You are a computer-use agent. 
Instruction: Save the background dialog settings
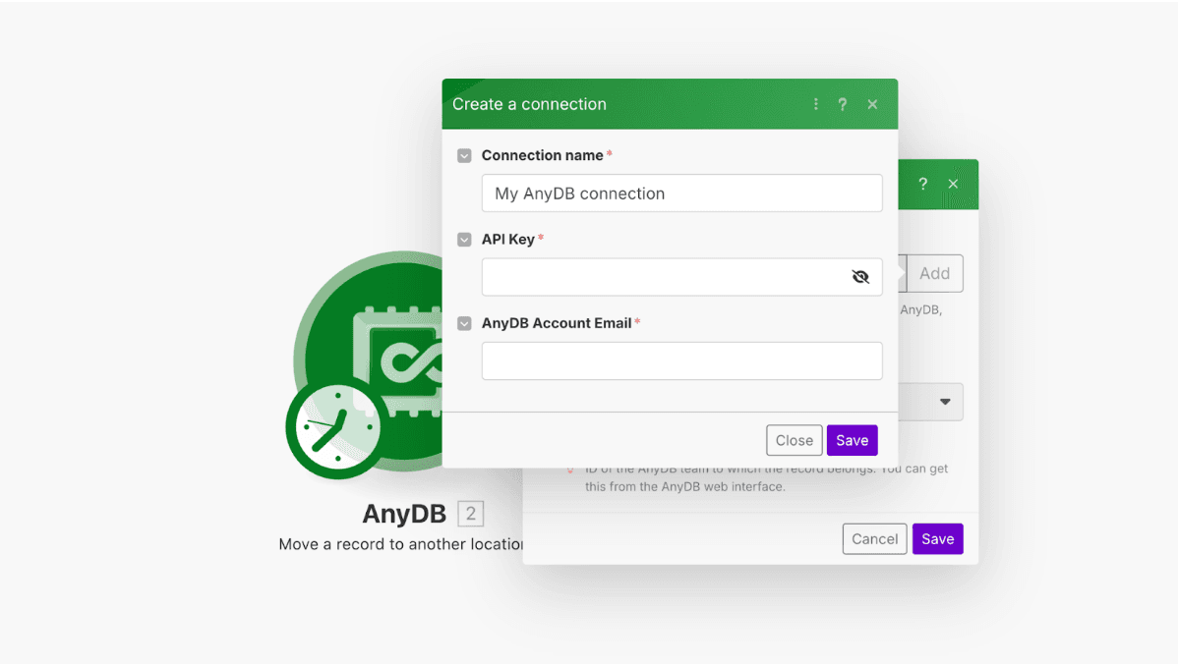pyautogui.click(x=937, y=538)
